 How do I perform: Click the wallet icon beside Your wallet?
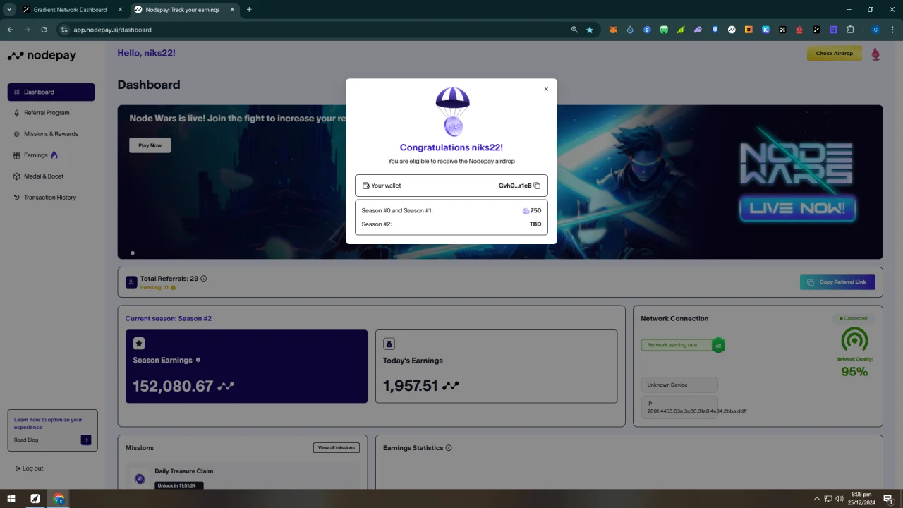(x=365, y=186)
